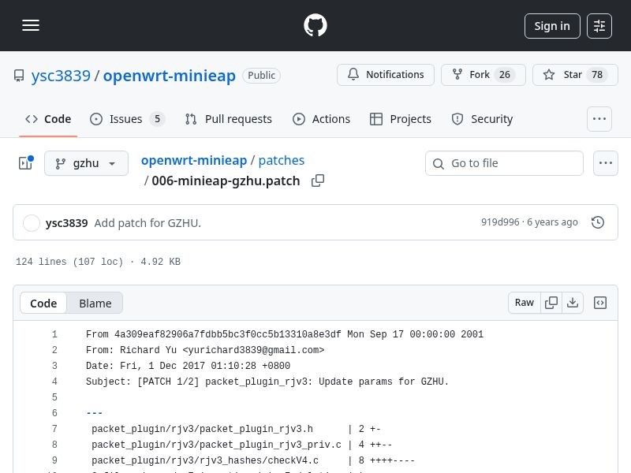Click the Go to file search field
The image size is (631, 473).
pyautogui.click(x=505, y=163)
